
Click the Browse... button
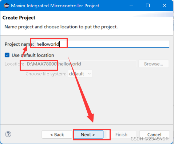(x=154, y=64)
